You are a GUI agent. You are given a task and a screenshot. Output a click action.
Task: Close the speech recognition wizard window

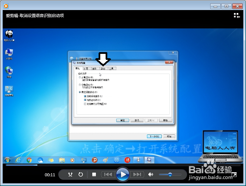pos(173,53)
